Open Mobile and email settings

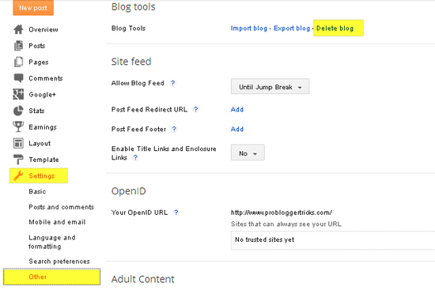[57, 222]
